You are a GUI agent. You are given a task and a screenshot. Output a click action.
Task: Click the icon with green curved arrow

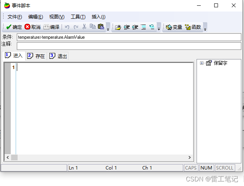[x=152, y=27]
